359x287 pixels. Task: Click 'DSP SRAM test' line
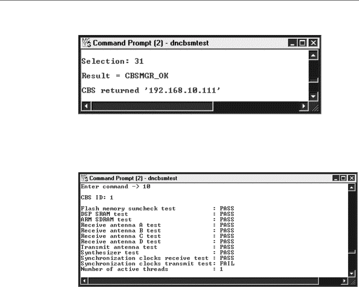(x=157, y=214)
